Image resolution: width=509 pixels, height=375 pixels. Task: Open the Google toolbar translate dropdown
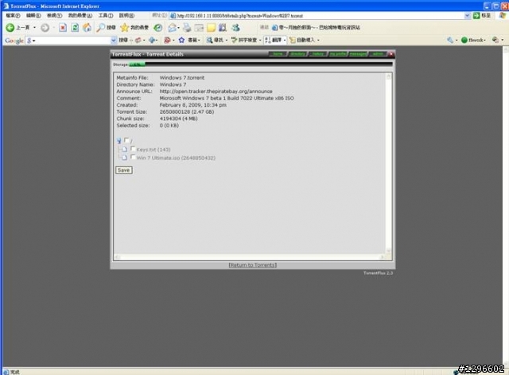coord(285,40)
